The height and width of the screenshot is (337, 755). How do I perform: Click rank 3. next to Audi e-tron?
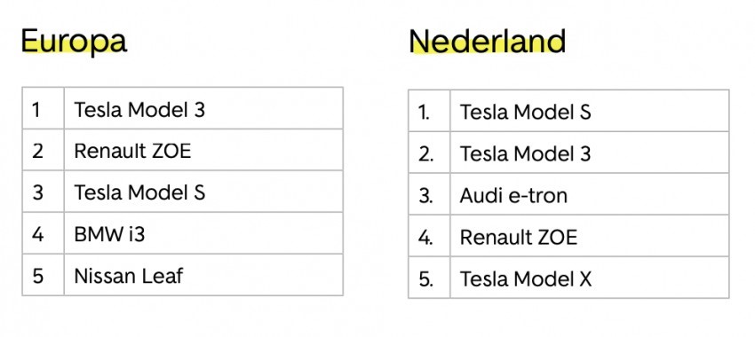pyautogui.click(x=425, y=196)
